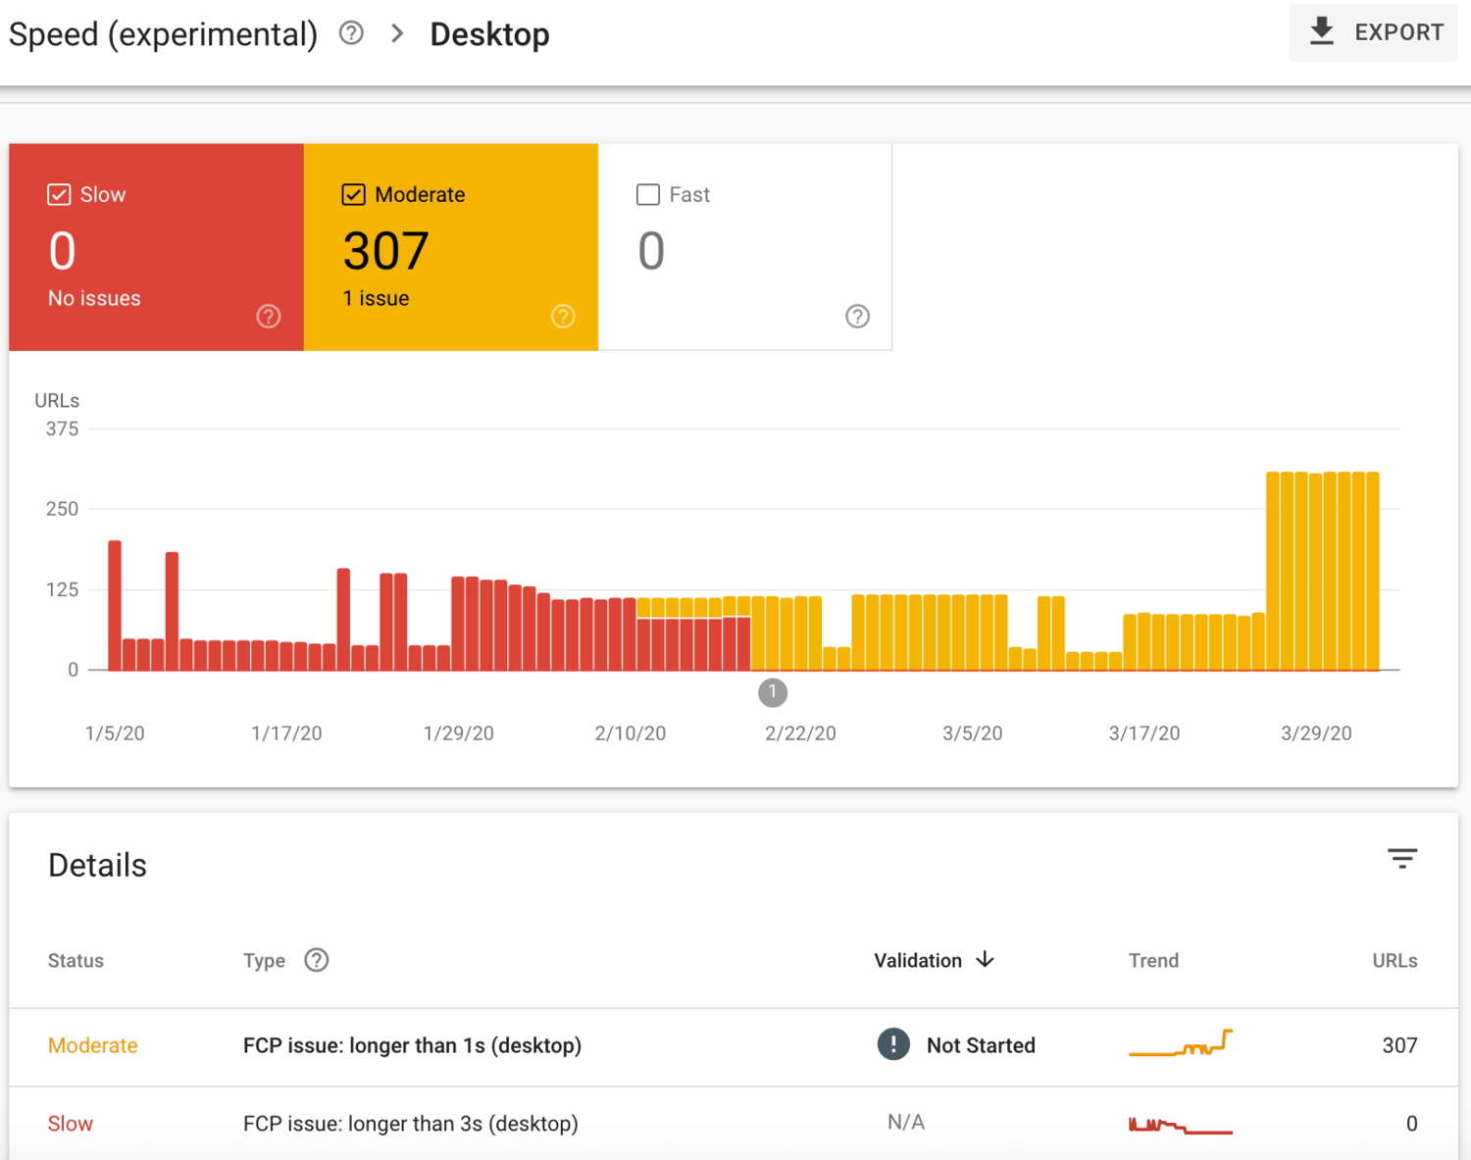Click the help icon beside Type column
The width and height of the screenshot is (1471, 1160).
[x=316, y=960]
